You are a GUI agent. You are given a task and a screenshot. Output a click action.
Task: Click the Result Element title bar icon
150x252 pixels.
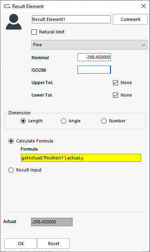(7, 6)
